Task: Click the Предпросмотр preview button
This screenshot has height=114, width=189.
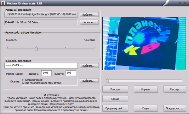Action: coord(175,108)
